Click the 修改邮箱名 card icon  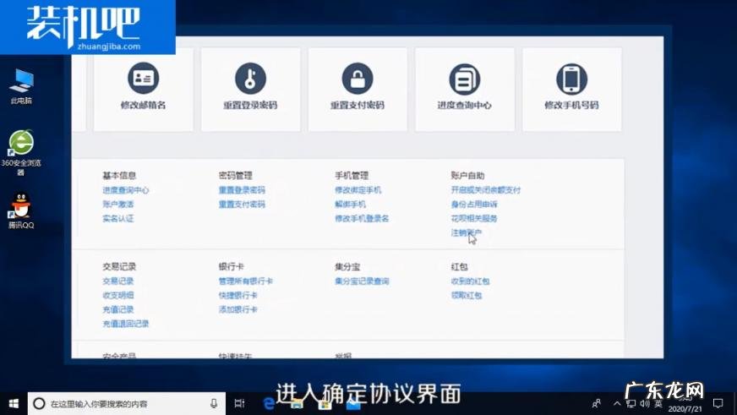point(144,78)
